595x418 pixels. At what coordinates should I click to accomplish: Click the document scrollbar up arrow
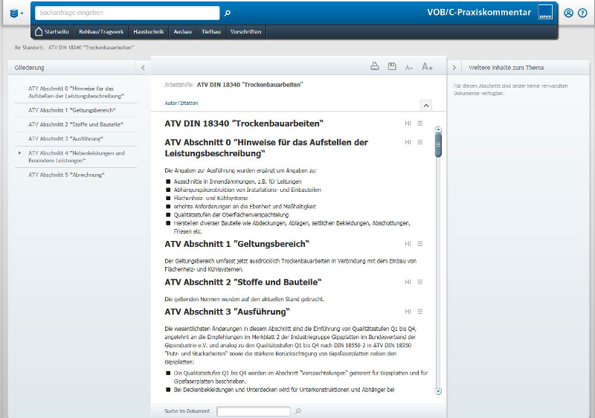[x=438, y=129]
